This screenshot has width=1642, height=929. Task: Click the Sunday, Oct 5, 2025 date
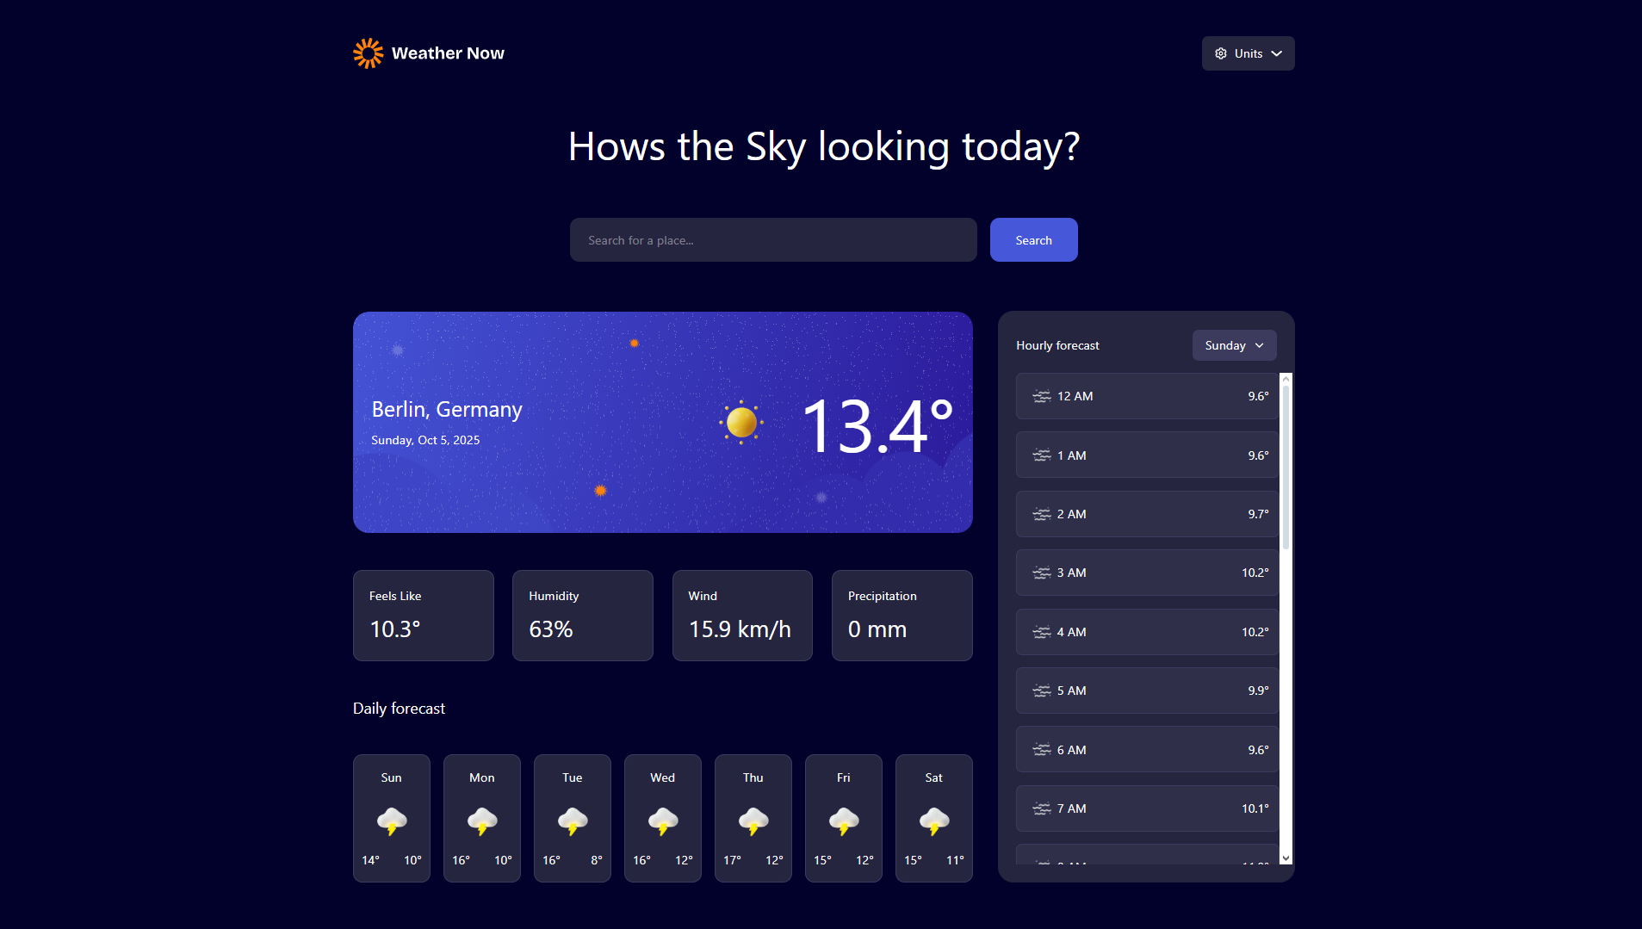pyautogui.click(x=425, y=440)
